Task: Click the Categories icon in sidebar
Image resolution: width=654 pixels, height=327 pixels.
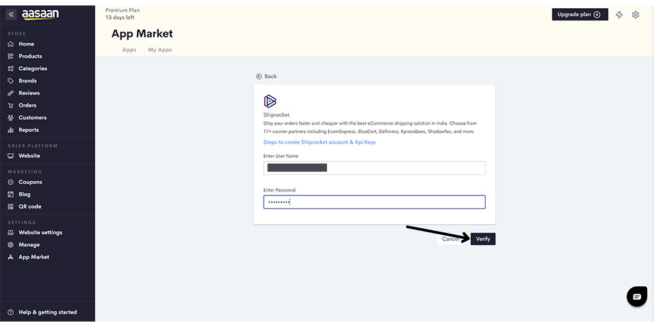Action: point(11,69)
